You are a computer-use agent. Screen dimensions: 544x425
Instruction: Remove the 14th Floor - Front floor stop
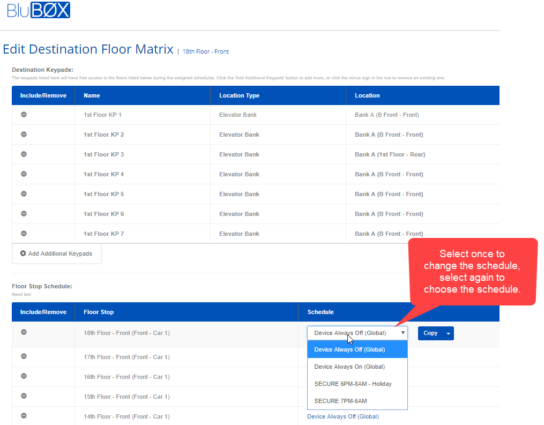24,415
